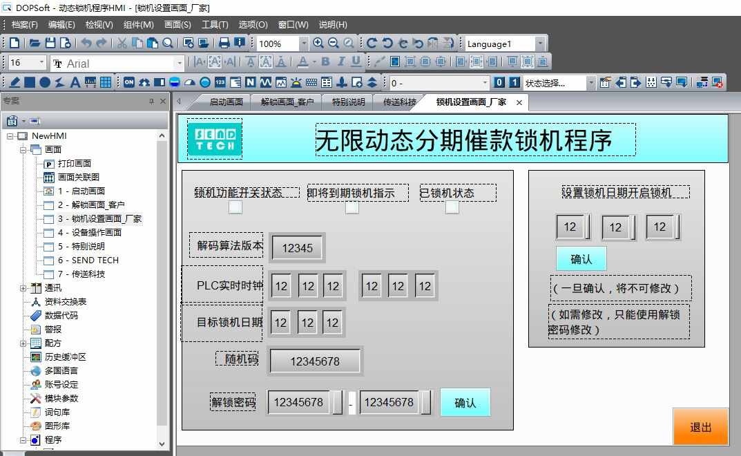Click the font color A swatch

[x=303, y=61]
